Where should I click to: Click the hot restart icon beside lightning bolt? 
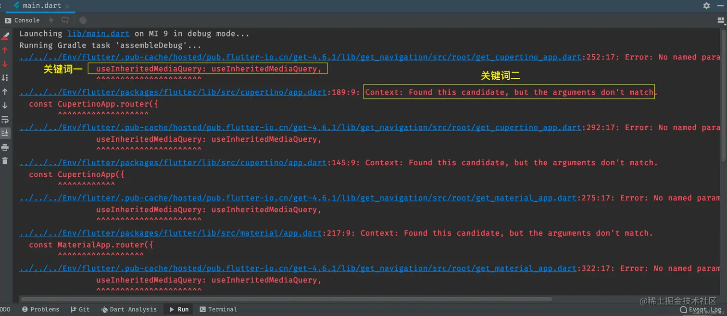(65, 20)
